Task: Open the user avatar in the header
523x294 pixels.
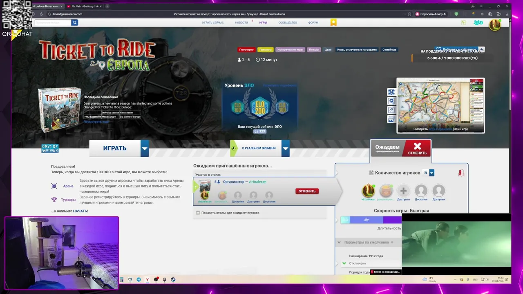Action: point(495,24)
